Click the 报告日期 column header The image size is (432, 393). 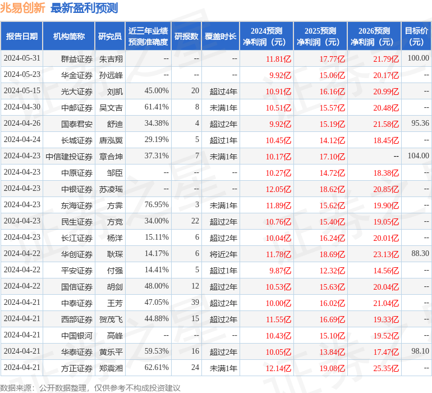(22, 36)
